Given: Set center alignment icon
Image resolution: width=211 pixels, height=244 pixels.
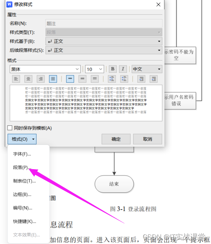Looking at the screenshot, I should click(x=29, y=79).
